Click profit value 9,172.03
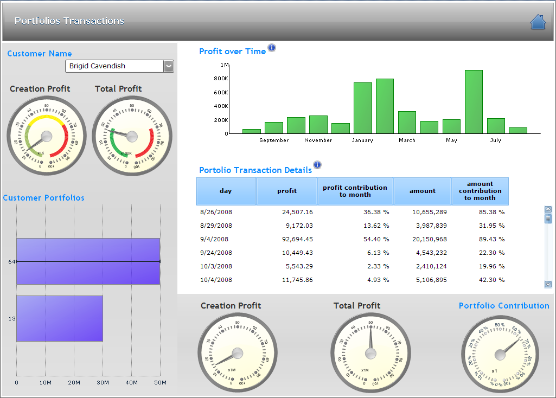Image resolution: width=556 pixels, height=398 pixels. tap(299, 226)
